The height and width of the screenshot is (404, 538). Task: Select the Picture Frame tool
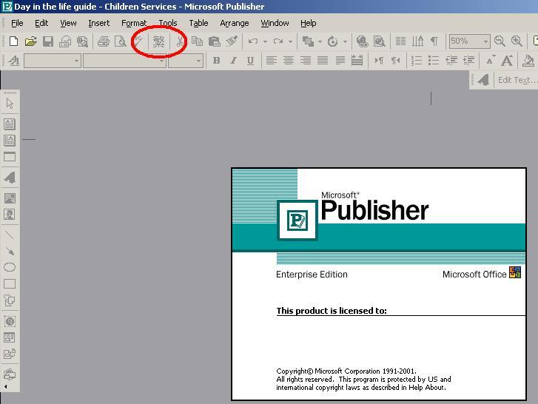(x=10, y=198)
